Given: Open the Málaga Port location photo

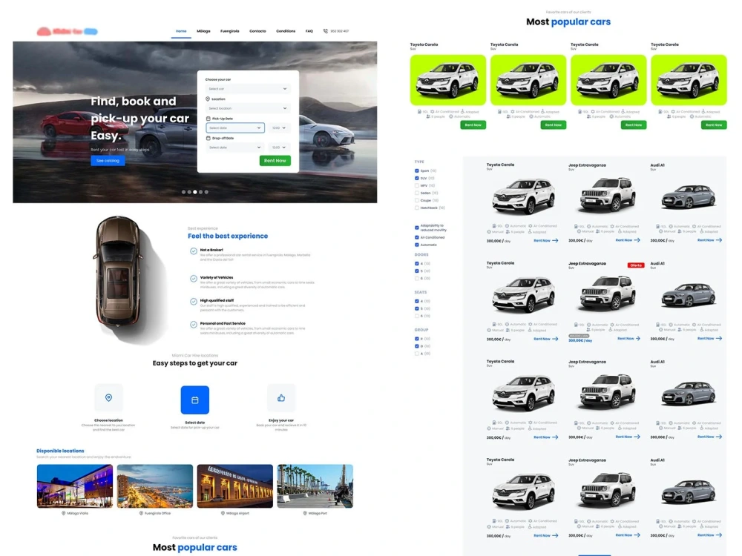Looking at the screenshot, I should tap(315, 486).
